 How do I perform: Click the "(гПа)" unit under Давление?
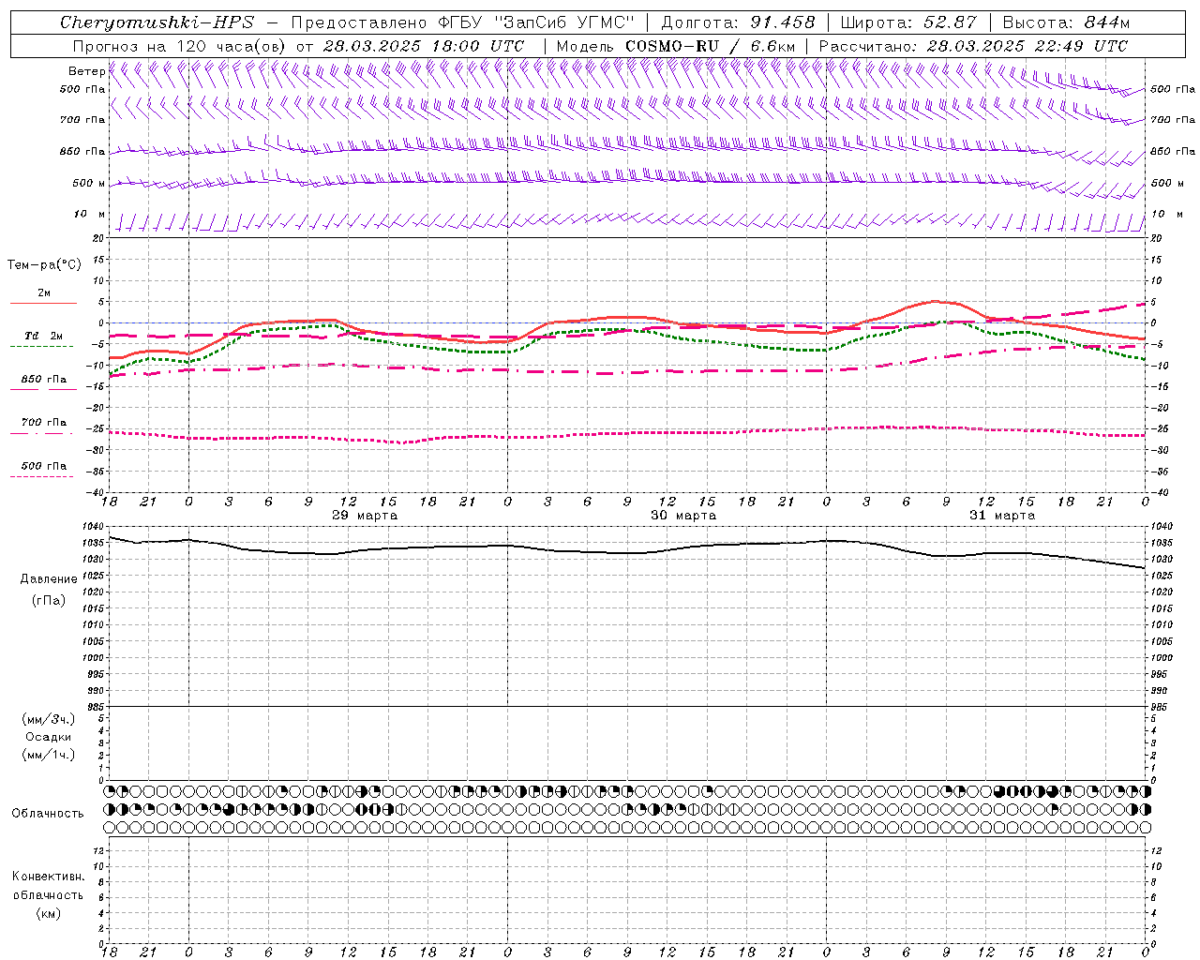coord(49,600)
